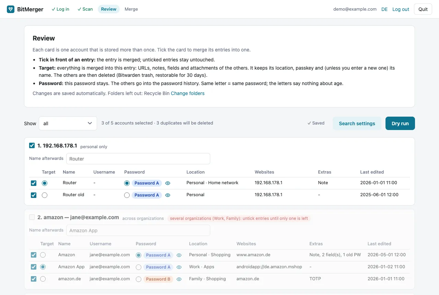Click the androidapp://de.amazon.mshop website cell

click(x=269, y=267)
